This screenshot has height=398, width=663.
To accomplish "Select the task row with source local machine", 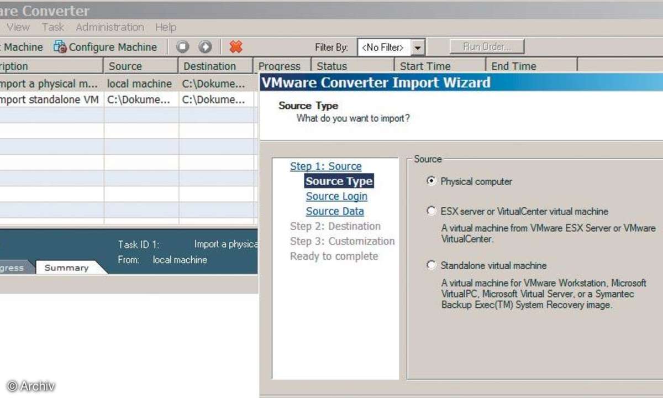I will pos(129,83).
